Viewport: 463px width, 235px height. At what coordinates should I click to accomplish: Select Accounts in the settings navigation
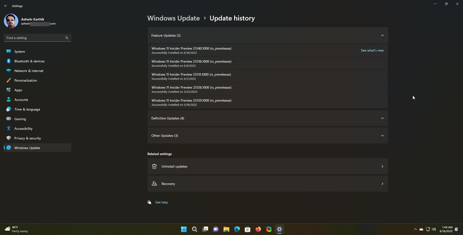[21, 99]
